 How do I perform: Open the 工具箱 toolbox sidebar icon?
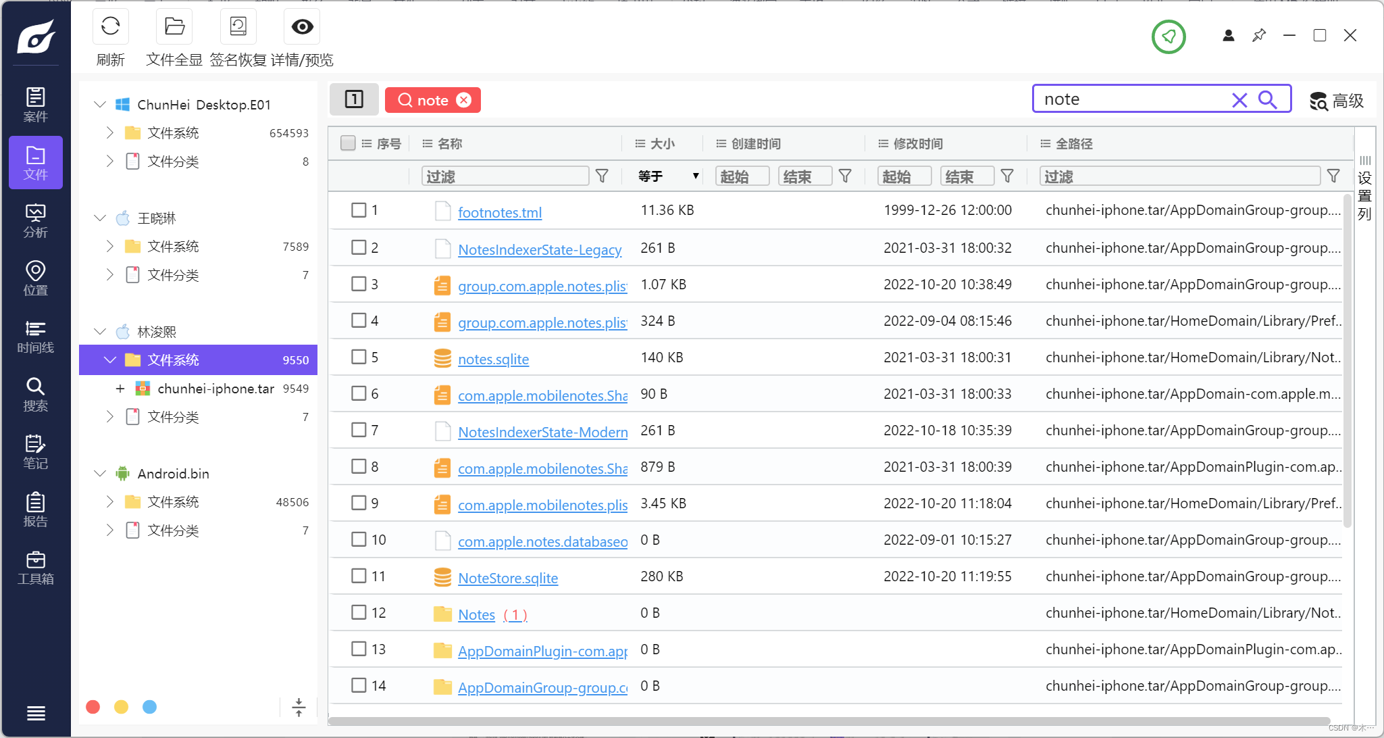pos(35,568)
